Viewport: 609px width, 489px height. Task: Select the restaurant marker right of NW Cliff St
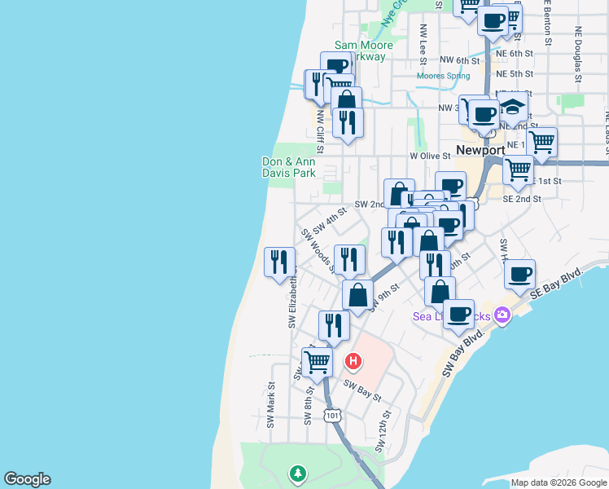pos(348,126)
